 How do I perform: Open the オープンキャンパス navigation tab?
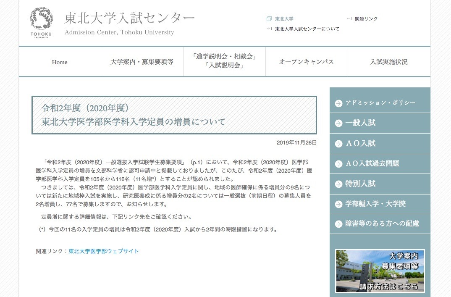(307, 62)
